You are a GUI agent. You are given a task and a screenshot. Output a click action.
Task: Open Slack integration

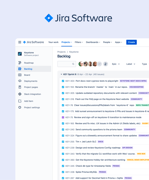coord(33,94)
